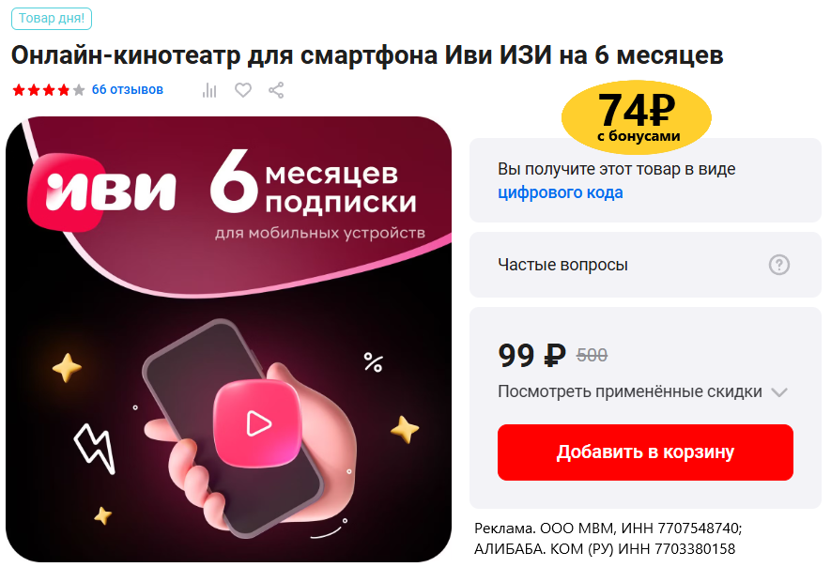Open Посмотреть применённые скидки dropdown
Screen dimensions: 831x567
(642, 391)
